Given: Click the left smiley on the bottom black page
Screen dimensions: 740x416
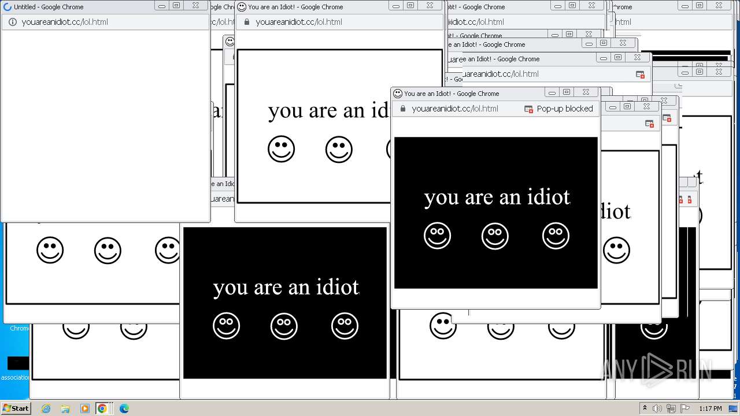Looking at the screenshot, I should 226,326.
